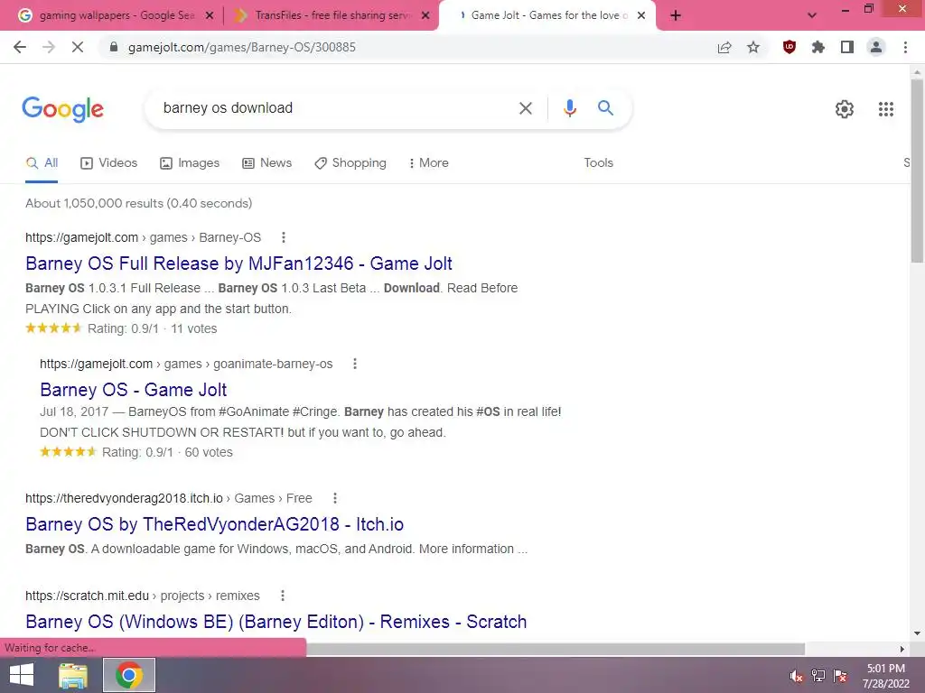Bookmark this page with the star icon

(x=753, y=47)
